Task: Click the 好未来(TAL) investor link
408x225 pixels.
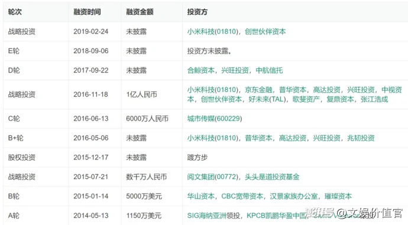Action: [267, 99]
